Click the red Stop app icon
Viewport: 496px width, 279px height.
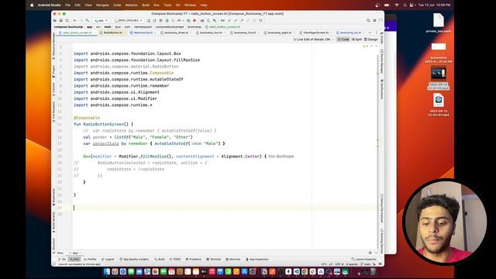point(195,21)
